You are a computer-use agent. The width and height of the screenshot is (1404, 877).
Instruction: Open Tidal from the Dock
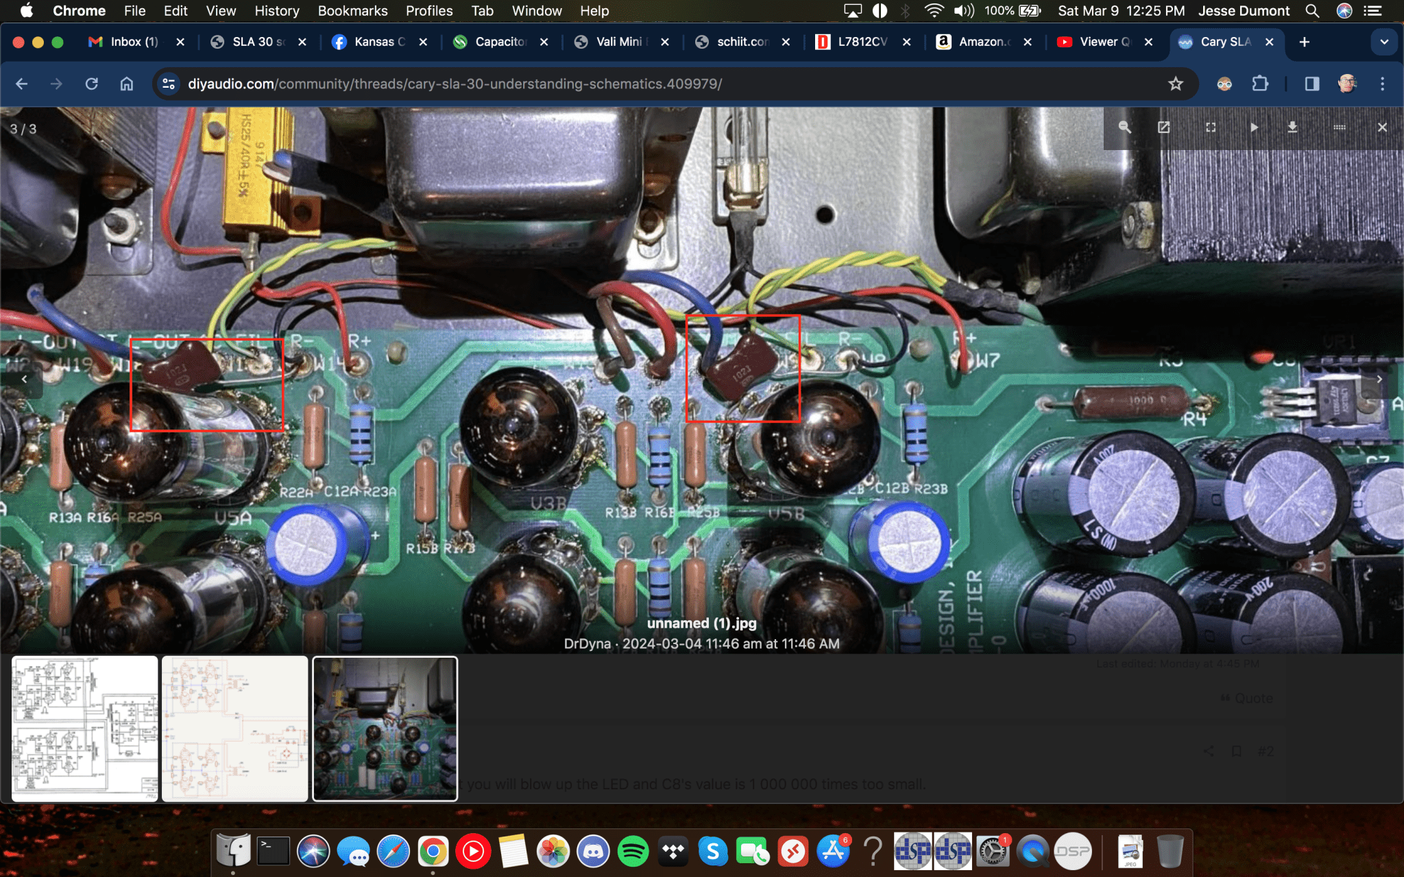[x=673, y=852]
